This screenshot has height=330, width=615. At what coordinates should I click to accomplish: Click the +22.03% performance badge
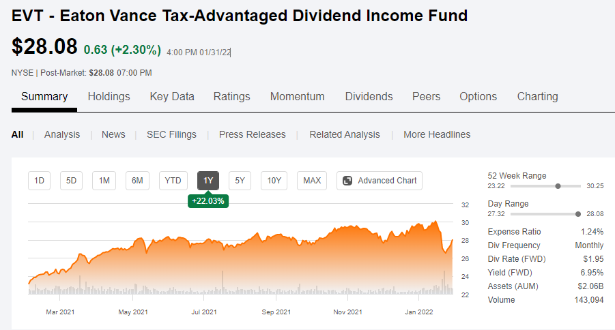pyautogui.click(x=208, y=201)
